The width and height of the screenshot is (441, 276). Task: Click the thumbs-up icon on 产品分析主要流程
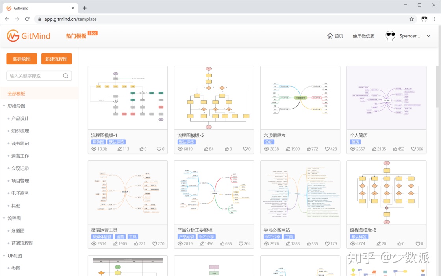pyautogui.click(x=222, y=243)
